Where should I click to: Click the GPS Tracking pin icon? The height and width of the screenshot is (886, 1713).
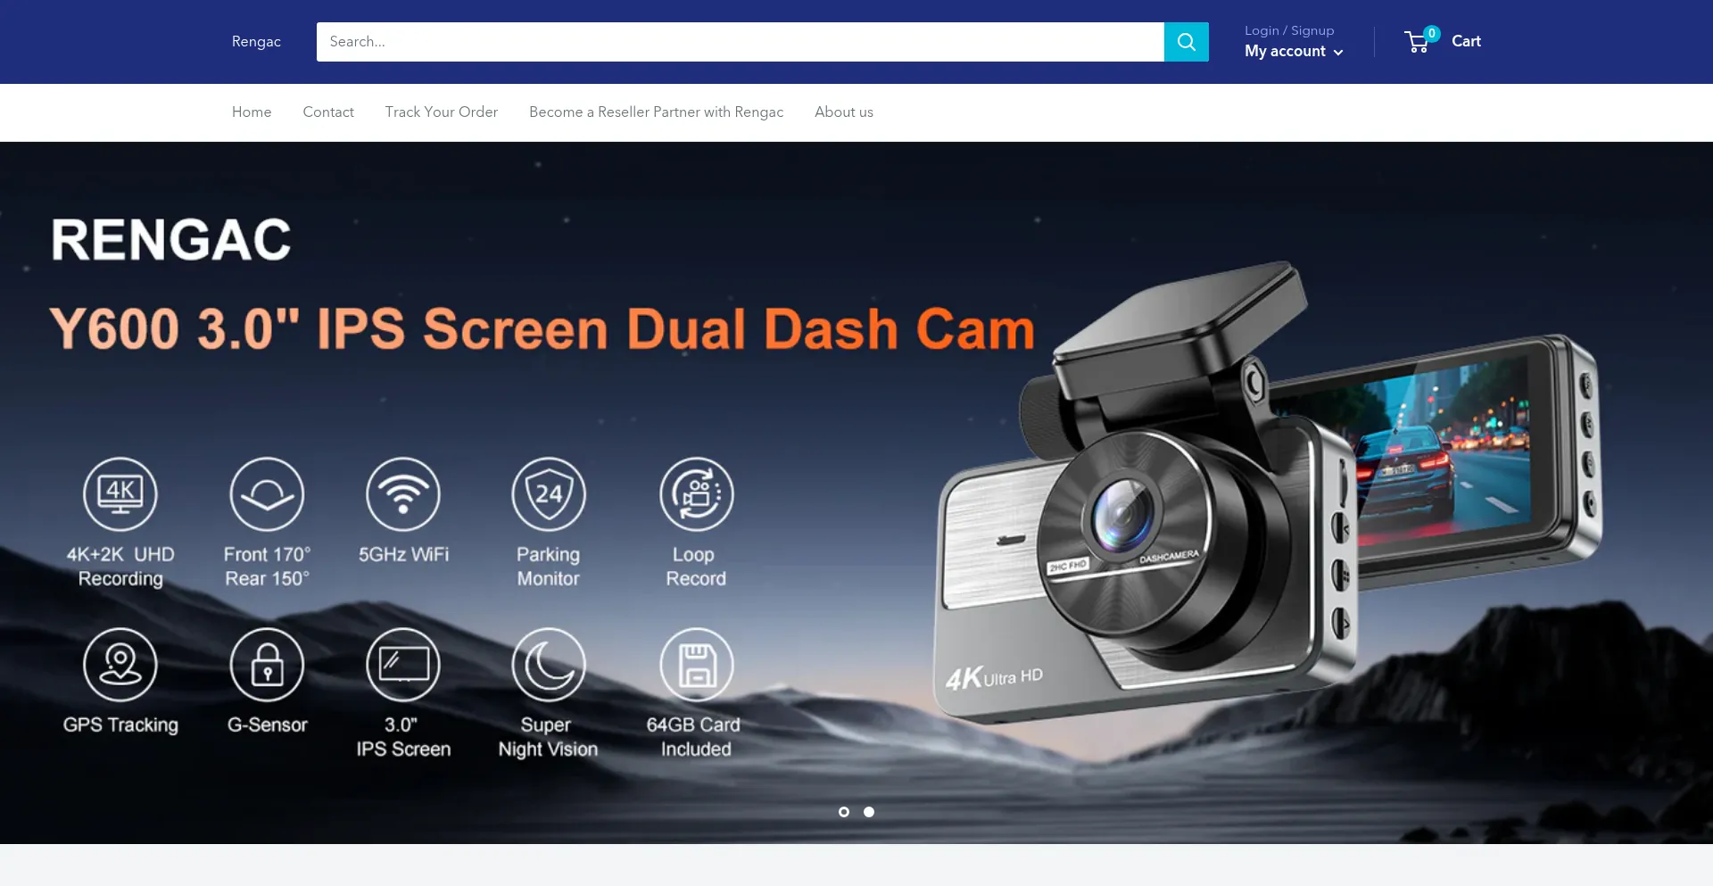click(x=120, y=665)
